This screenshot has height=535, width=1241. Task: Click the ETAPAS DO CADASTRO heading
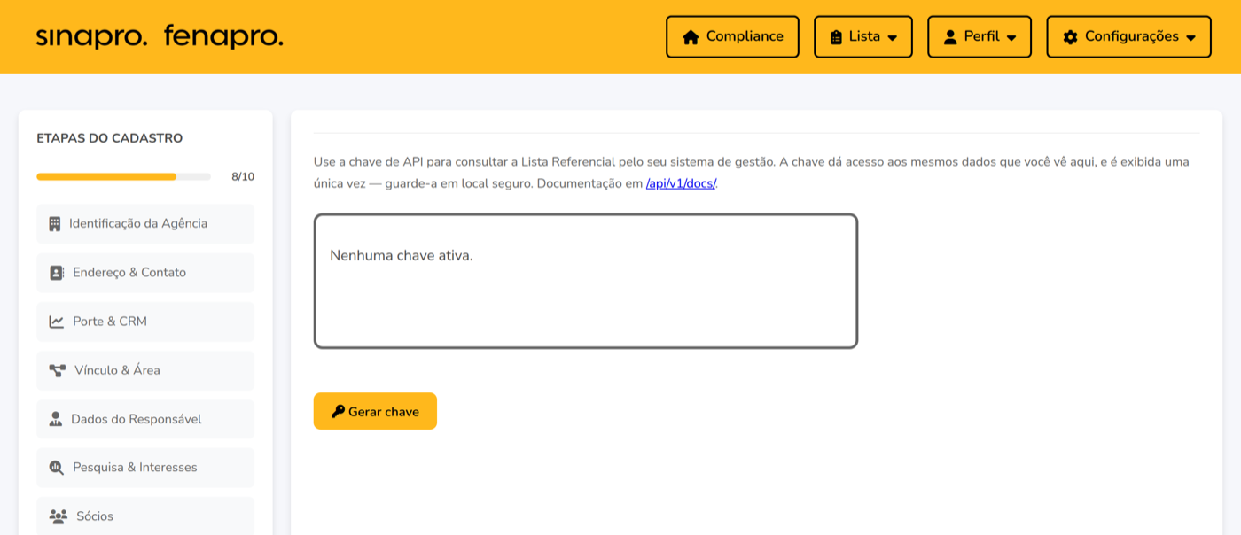[110, 138]
